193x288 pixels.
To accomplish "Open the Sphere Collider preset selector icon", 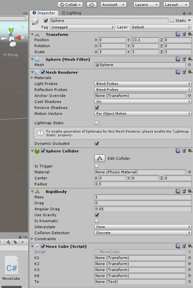I will (x=184, y=151).
